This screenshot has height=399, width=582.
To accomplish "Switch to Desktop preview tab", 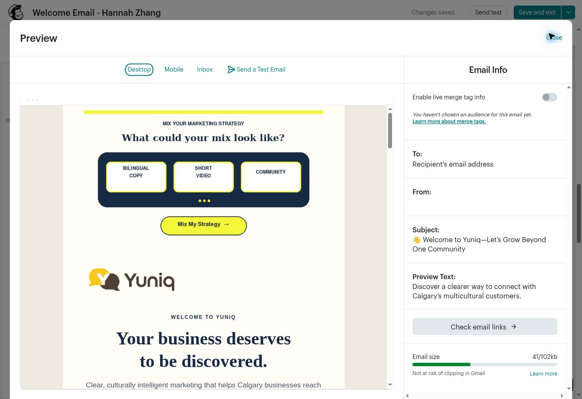I will (139, 69).
